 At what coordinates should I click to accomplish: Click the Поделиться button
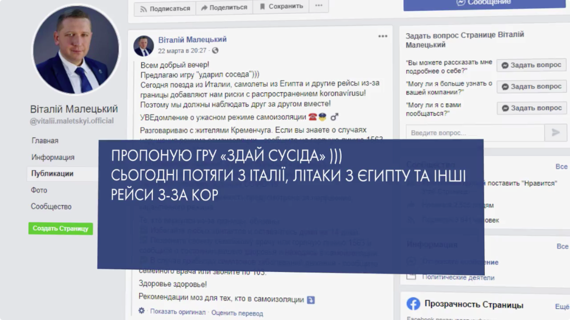coord(224,7)
